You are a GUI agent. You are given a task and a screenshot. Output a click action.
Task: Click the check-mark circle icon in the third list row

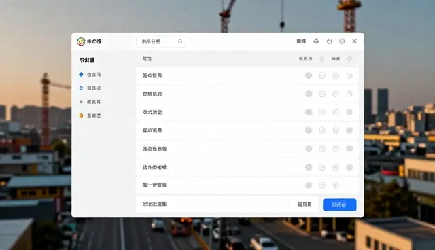point(322,112)
